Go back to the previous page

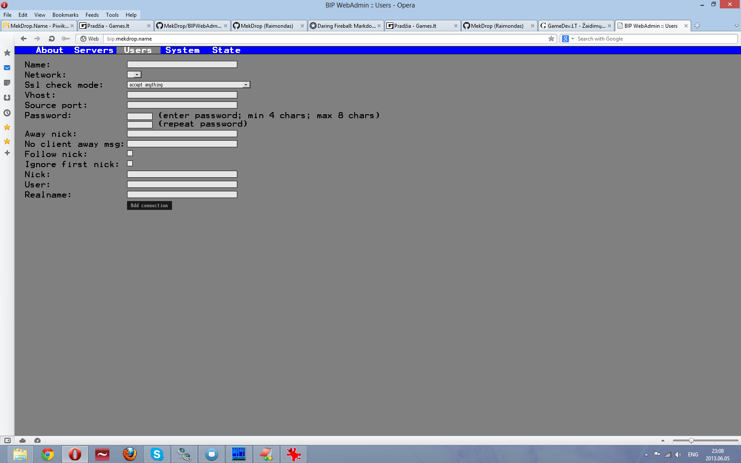tap(24, 39)
